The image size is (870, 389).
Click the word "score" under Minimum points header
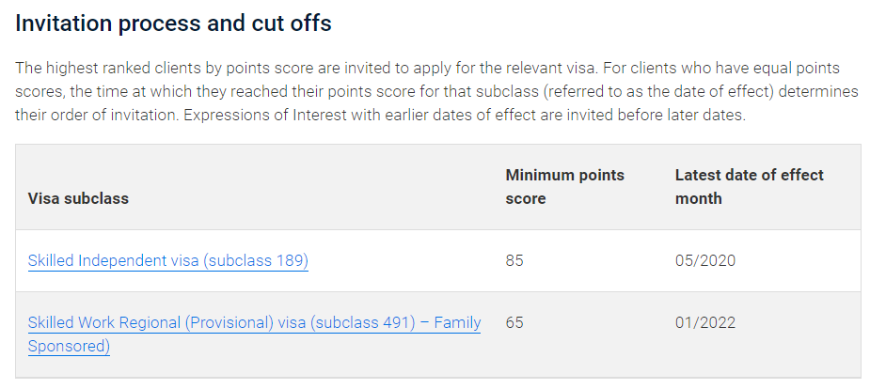[526, 198]
